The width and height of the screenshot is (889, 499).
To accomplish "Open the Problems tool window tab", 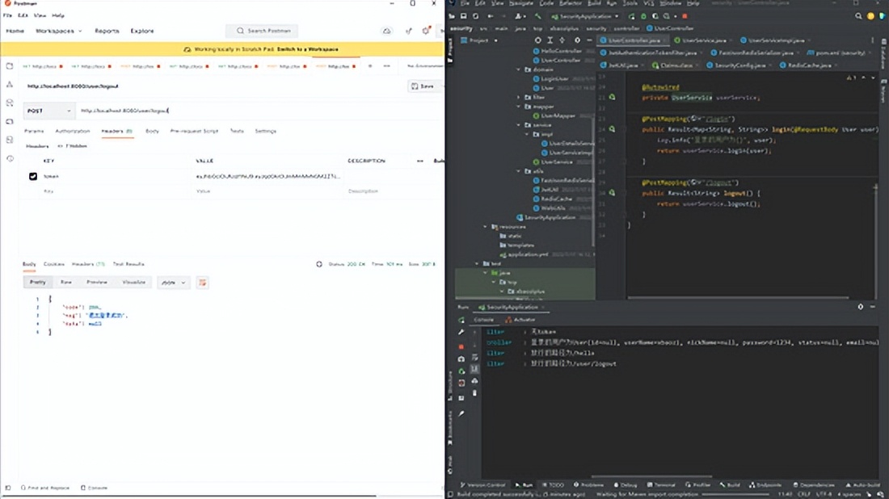I will pyautogui.click(x=589, y=484).
